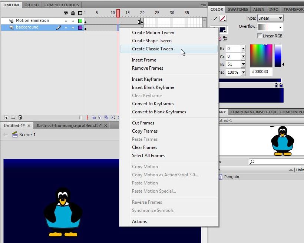The height and width of the screenshot is (243, 304).
Task: Click the Penguin symbol icon in Library
Action: click(220, 177)
